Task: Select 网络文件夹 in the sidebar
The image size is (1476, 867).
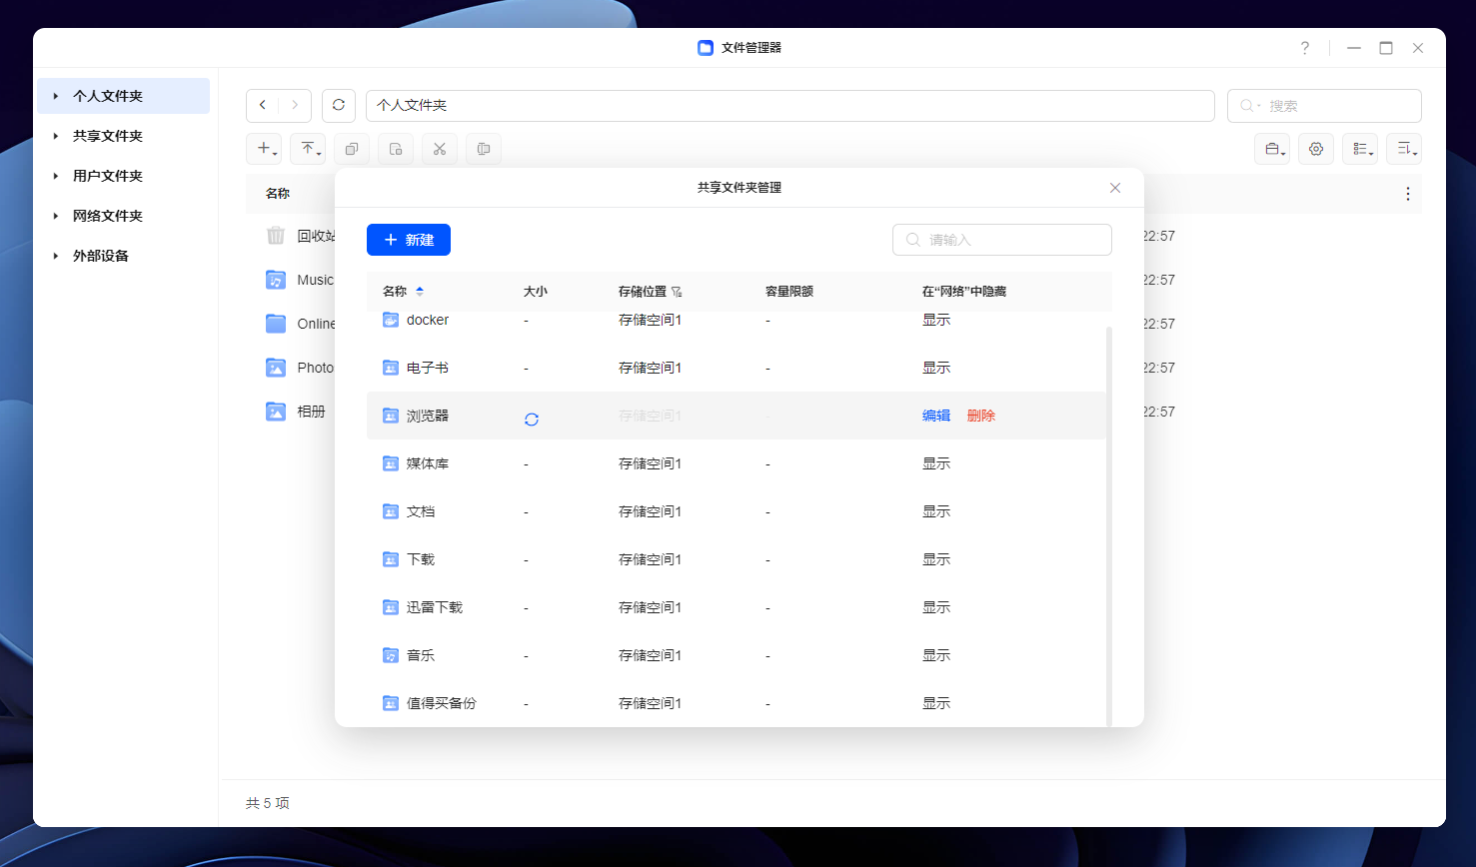Action: tap(108, 216)
